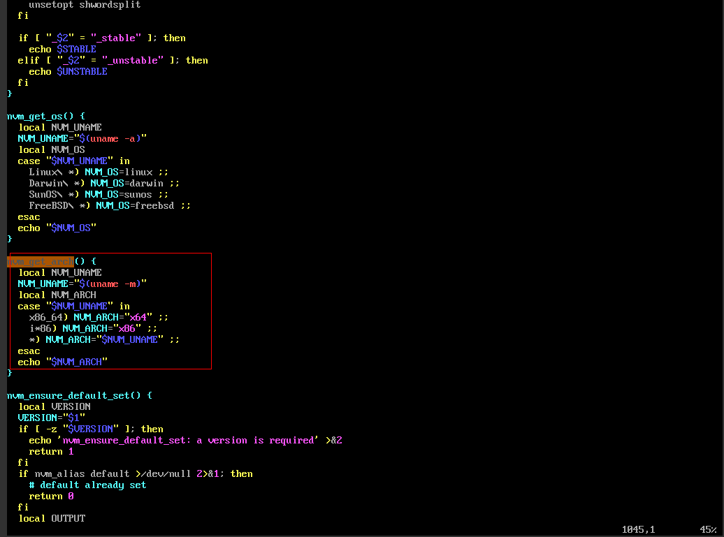Click the 45% scroll position indicator
Image resolution: width=724 pixels, height=537 pixels.
pos(707,529)
